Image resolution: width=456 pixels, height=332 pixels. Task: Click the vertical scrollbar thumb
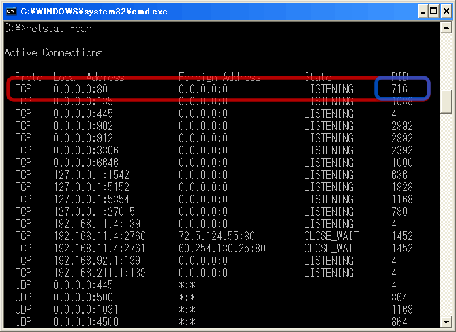point(446,102)
